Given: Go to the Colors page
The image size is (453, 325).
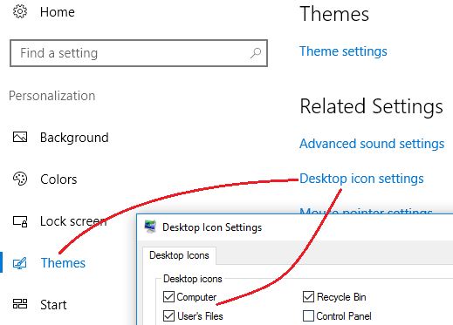Looking at the screenshot, I should [x=58, y=179].
